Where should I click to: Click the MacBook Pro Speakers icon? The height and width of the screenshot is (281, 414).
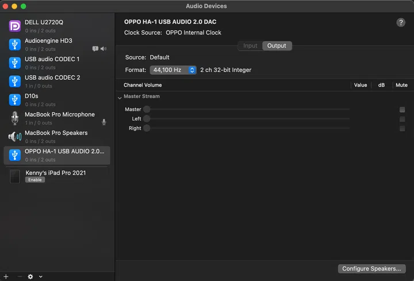pyautogui.click(x=15, y=137)
